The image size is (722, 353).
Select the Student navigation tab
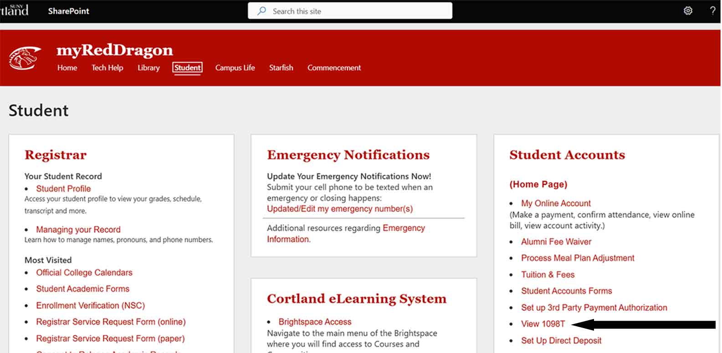click(x=187, y=68)
